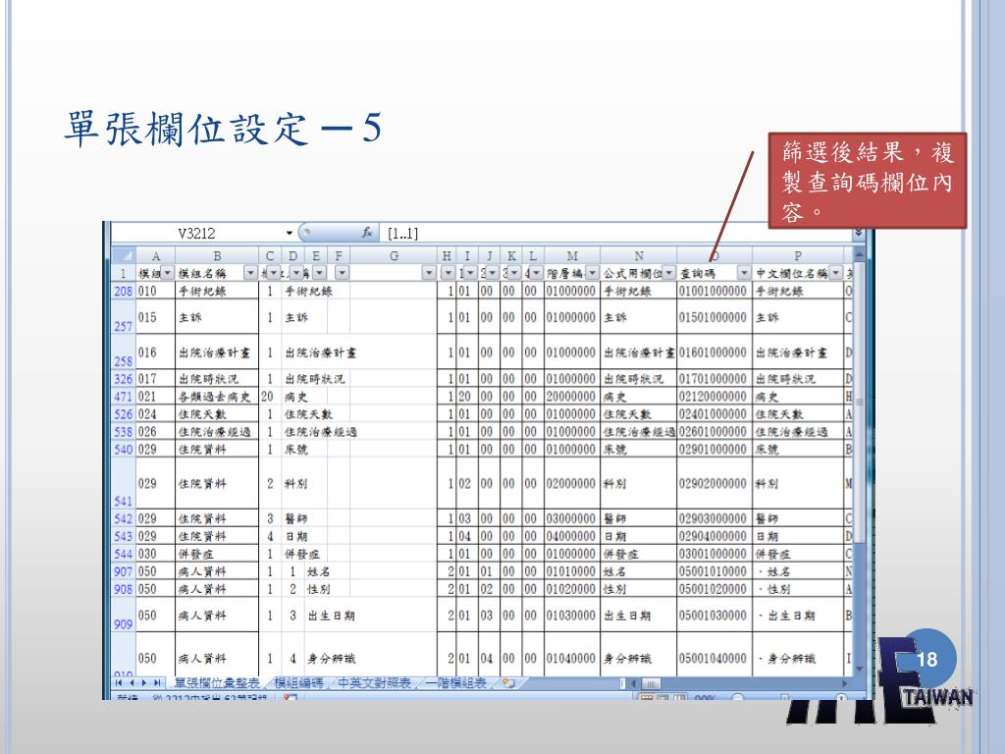Switch to the 模組編碼 sheet tab

(x=298, y=683)
